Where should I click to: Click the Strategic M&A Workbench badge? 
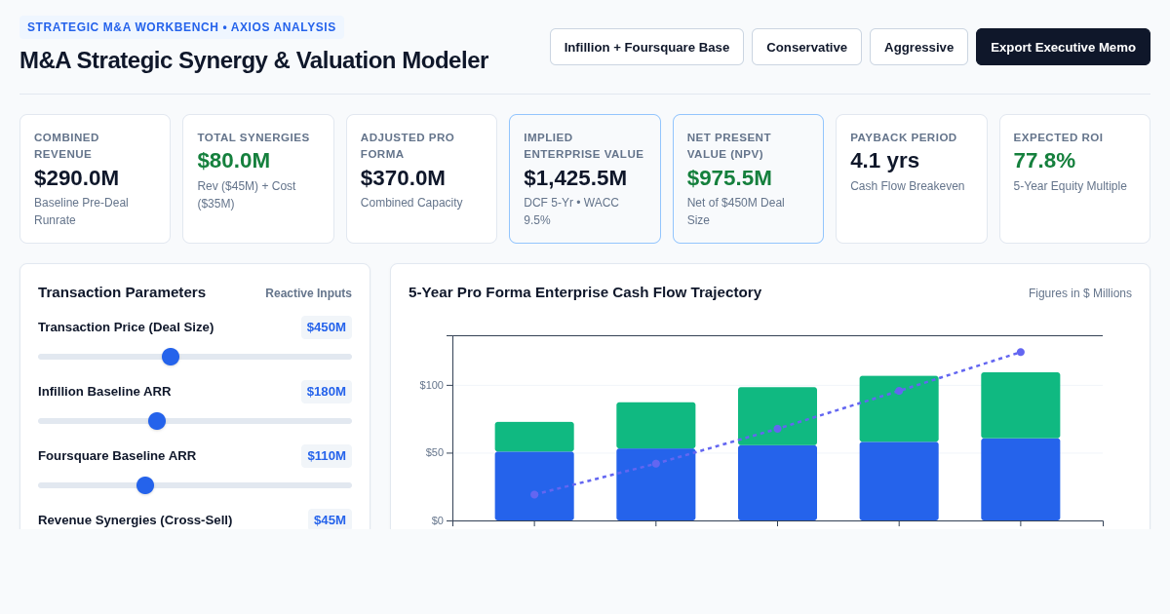[181, 27]
